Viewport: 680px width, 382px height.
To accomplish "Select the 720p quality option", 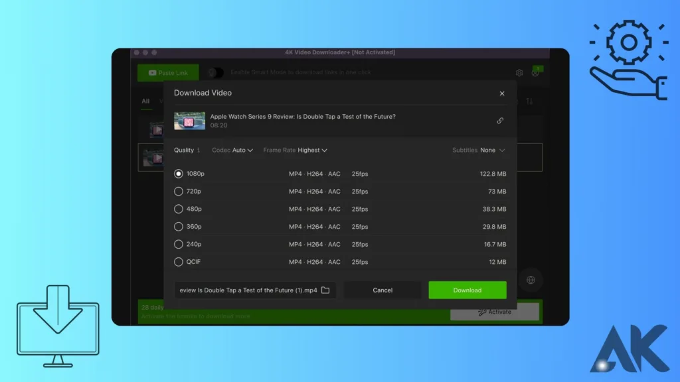I will point(178,192).
